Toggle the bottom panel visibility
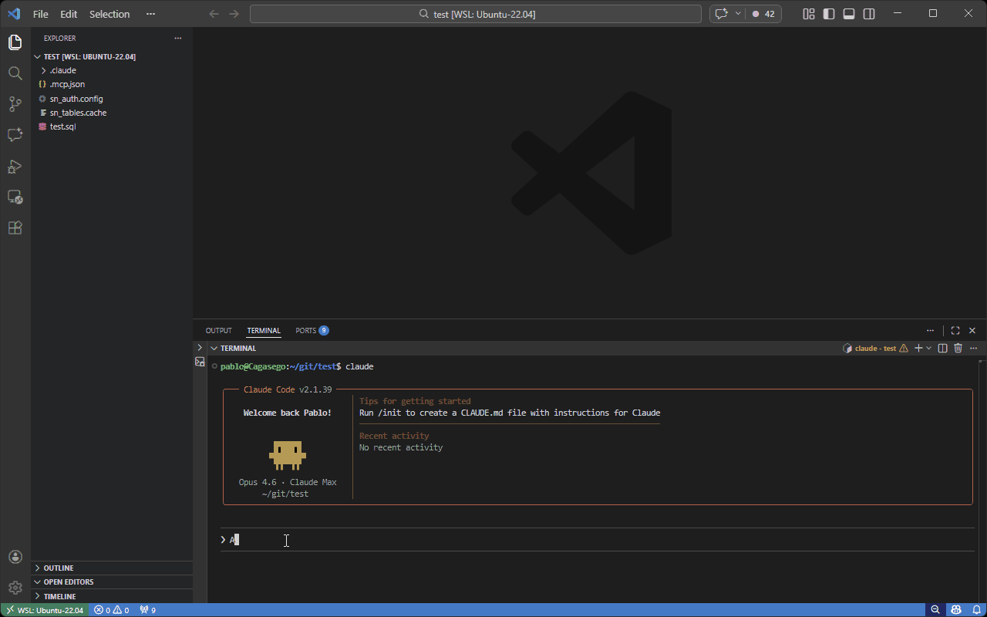The height and width of the screenshot is (617, 987). coord(849,13)
